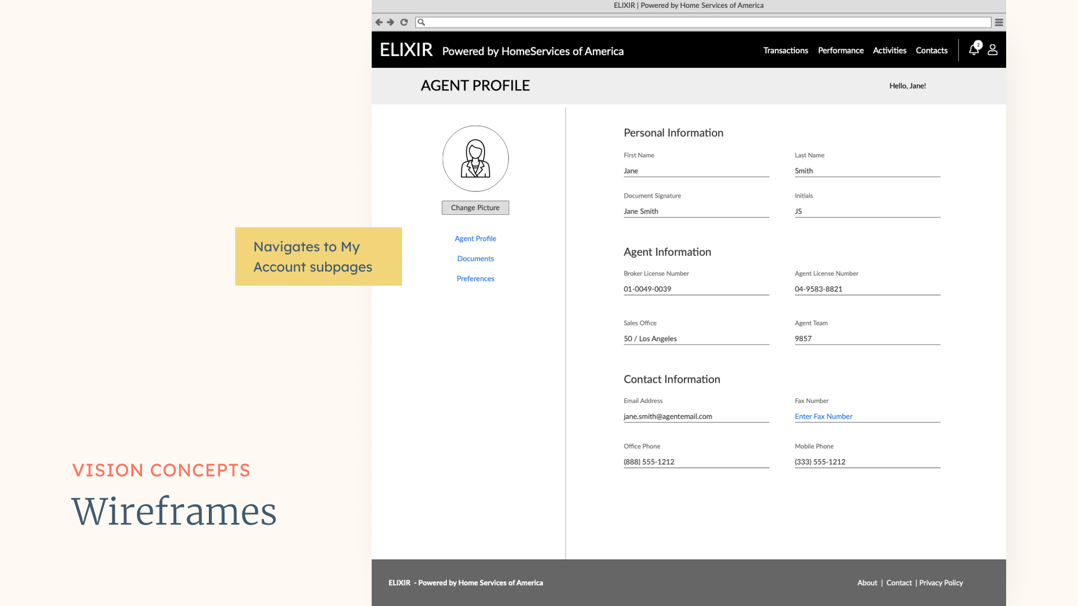Select Contacts in the top navigation
This screenshot has width=1078, height=606.
coord(931,50)
